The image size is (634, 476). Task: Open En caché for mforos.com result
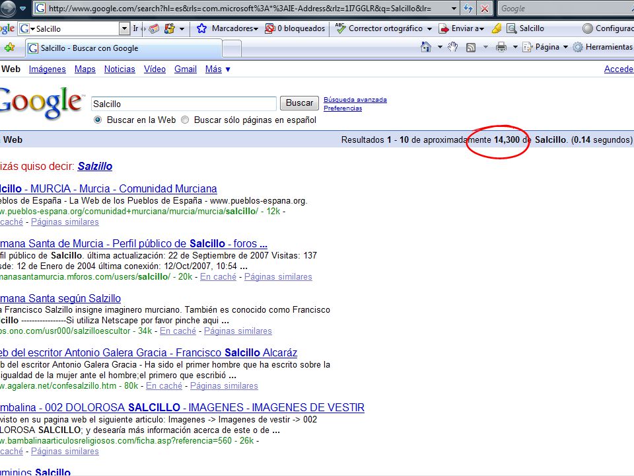219,277
